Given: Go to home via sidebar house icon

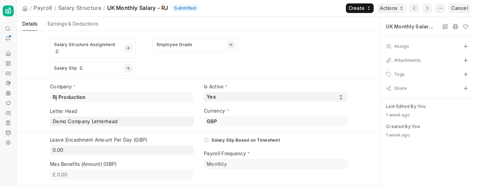Looking at the screenshot, I should (x=8, y=53).
